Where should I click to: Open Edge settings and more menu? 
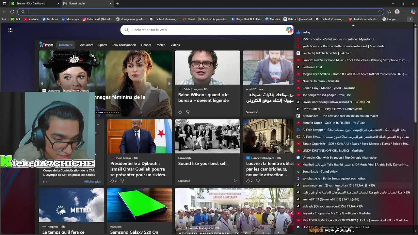click(405, 12)
